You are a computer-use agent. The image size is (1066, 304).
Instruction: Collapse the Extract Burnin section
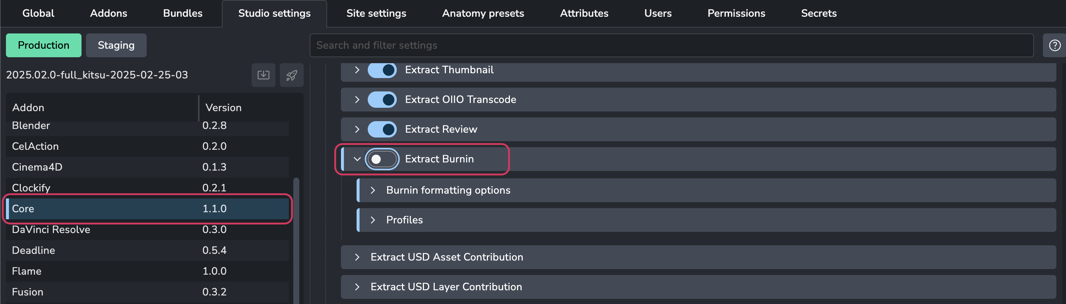(x=357, y=159)
